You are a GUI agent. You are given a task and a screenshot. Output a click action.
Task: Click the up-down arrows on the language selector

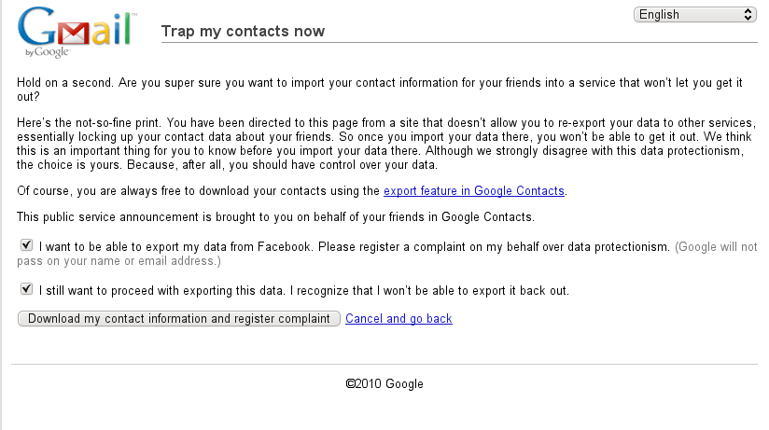coord(748,15)
